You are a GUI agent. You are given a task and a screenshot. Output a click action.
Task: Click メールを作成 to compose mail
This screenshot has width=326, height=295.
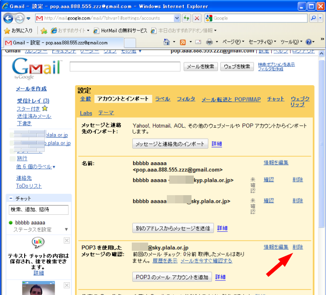31,89
